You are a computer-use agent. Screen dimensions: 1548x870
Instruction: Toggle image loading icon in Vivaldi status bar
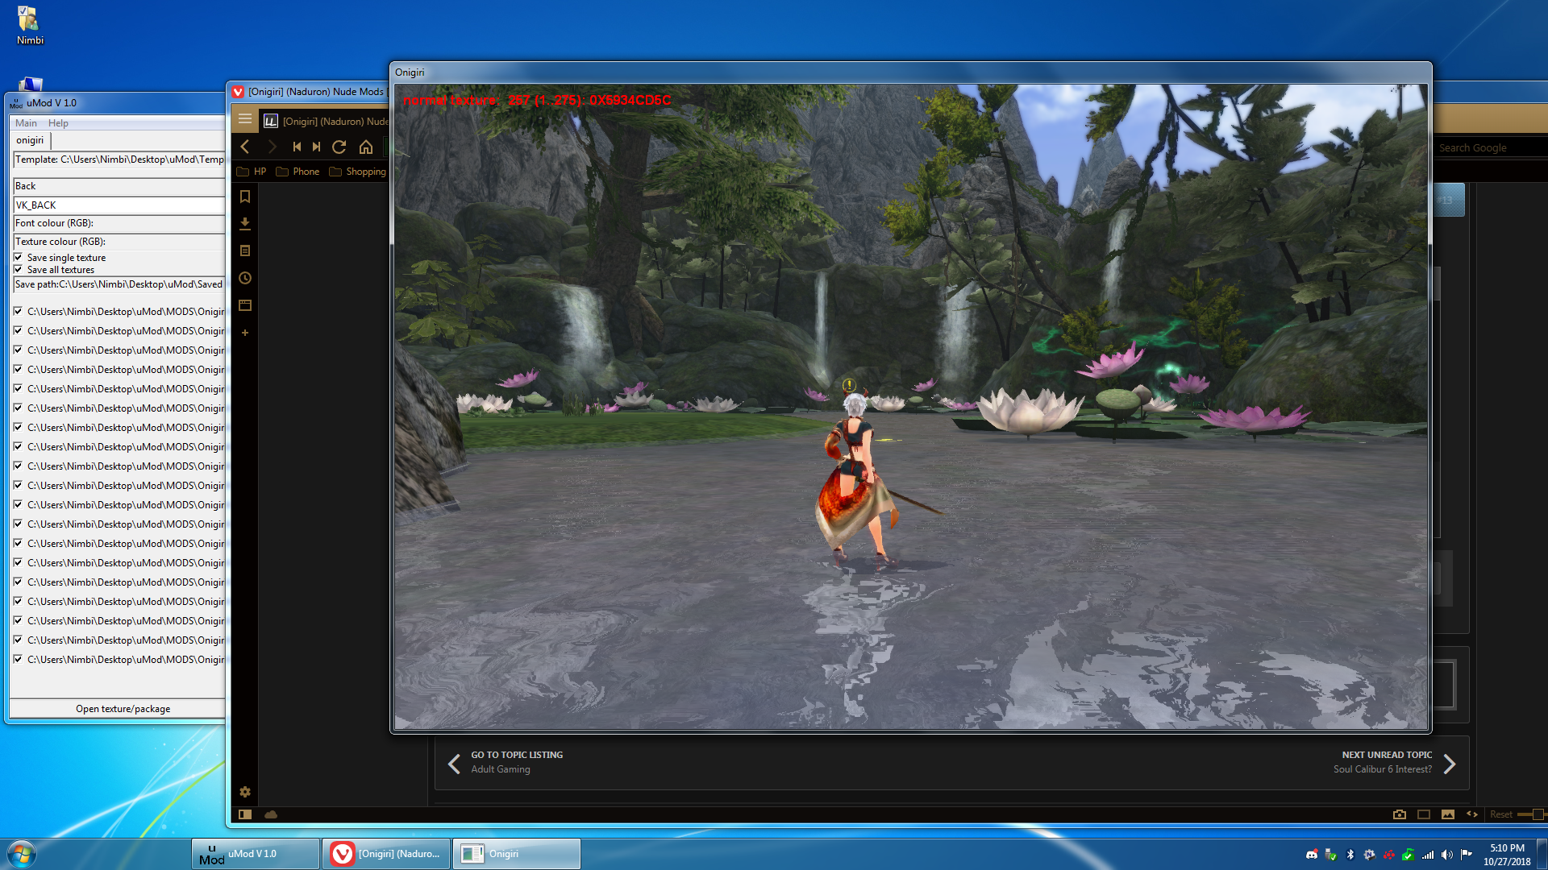coord(1448,814)
